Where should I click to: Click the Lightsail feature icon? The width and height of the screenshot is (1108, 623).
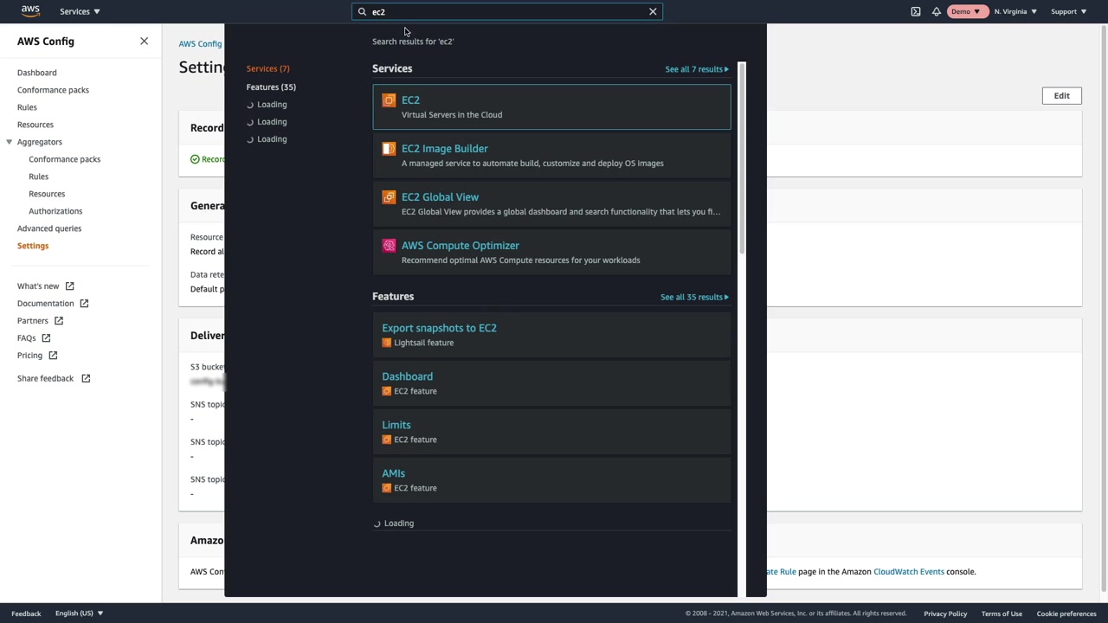387,343
